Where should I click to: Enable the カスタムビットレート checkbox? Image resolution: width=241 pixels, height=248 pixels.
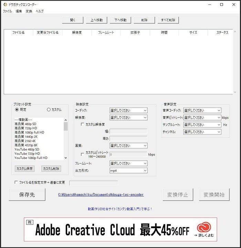click(x=82, y=154)
